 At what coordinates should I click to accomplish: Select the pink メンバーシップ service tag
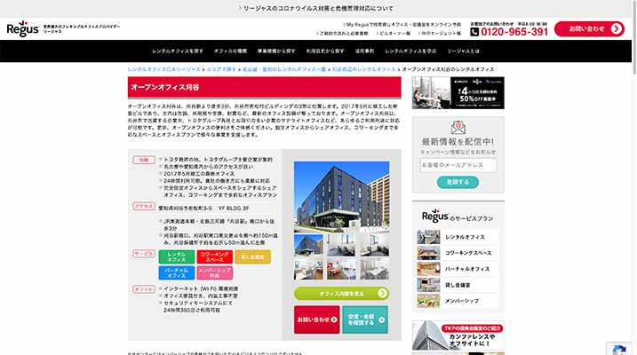pos(214,272)
